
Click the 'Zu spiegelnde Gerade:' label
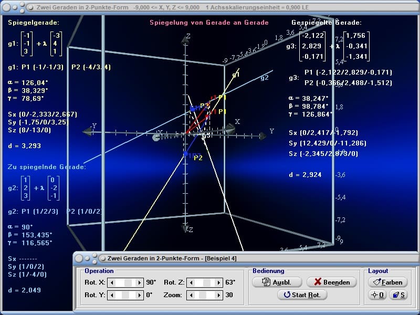(x=47, y=167)
